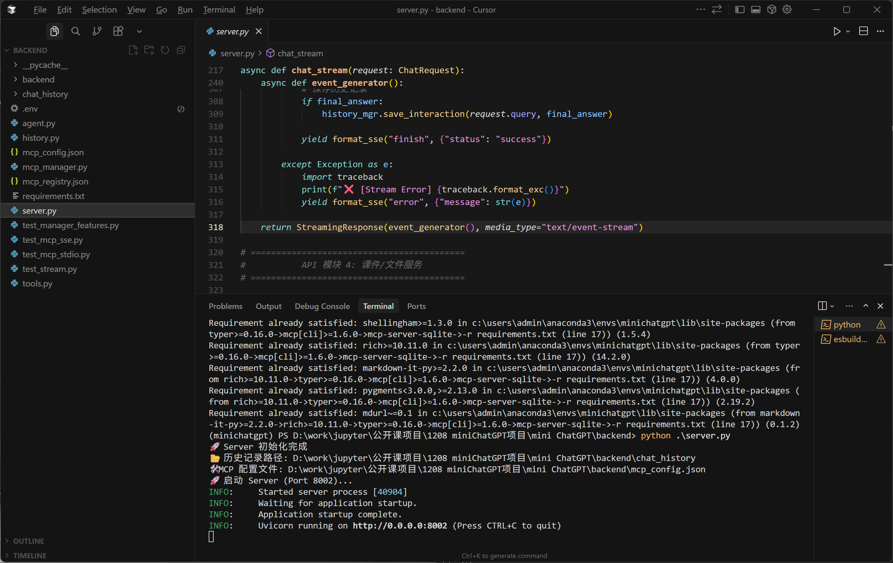Open test_manager_features.py file
The width and height of the screenshot is (893, 563).
pos(98,225)
